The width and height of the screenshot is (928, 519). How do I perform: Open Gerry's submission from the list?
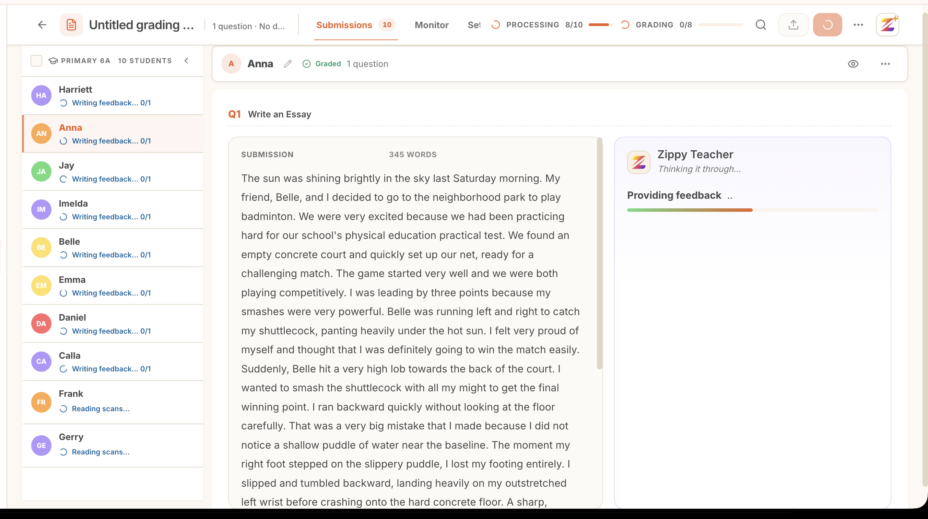coord(113,445)
